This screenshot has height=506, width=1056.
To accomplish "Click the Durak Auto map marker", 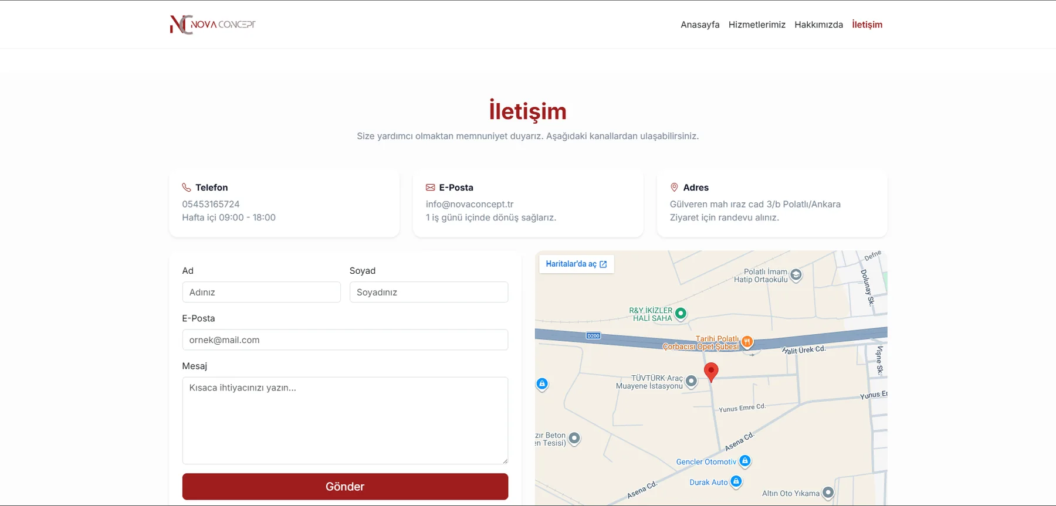I will pos(736,482).
